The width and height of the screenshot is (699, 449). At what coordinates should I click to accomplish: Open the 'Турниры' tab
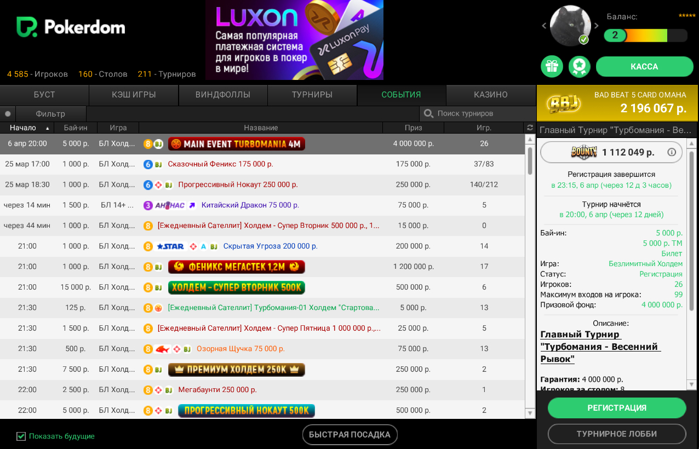[312, 95]
